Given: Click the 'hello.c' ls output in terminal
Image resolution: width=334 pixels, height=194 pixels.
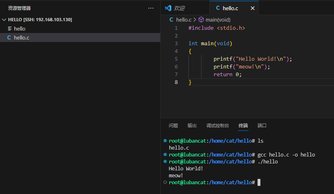Looking at the screenshot, I should click(x=179, y=148).
